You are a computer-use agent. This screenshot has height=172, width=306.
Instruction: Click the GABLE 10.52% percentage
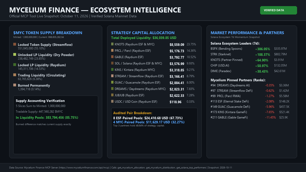point(191,57)
